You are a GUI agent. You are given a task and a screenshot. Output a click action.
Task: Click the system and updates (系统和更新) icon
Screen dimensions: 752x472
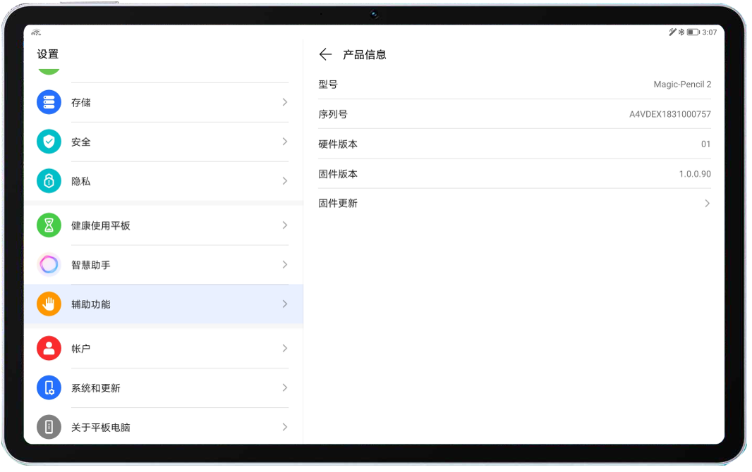click(49, 387)
